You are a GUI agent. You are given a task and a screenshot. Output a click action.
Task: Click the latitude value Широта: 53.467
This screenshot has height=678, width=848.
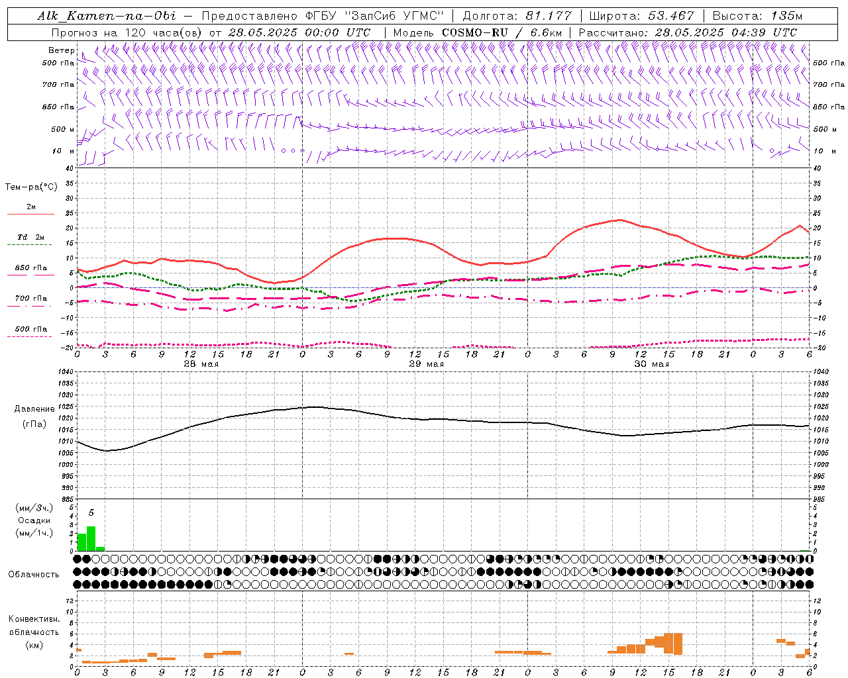click(642, 16)
